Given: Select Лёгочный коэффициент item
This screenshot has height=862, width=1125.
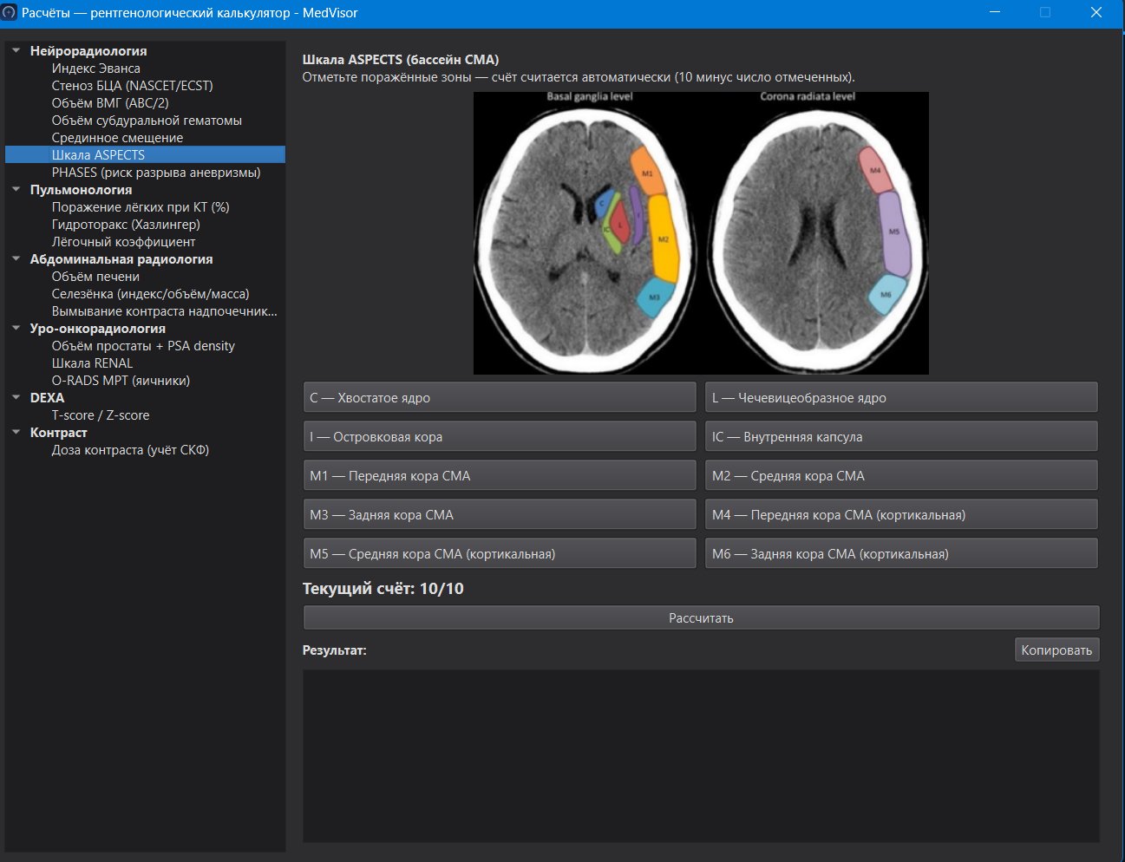Looking at the screenshot, I should tap(123, 242).
